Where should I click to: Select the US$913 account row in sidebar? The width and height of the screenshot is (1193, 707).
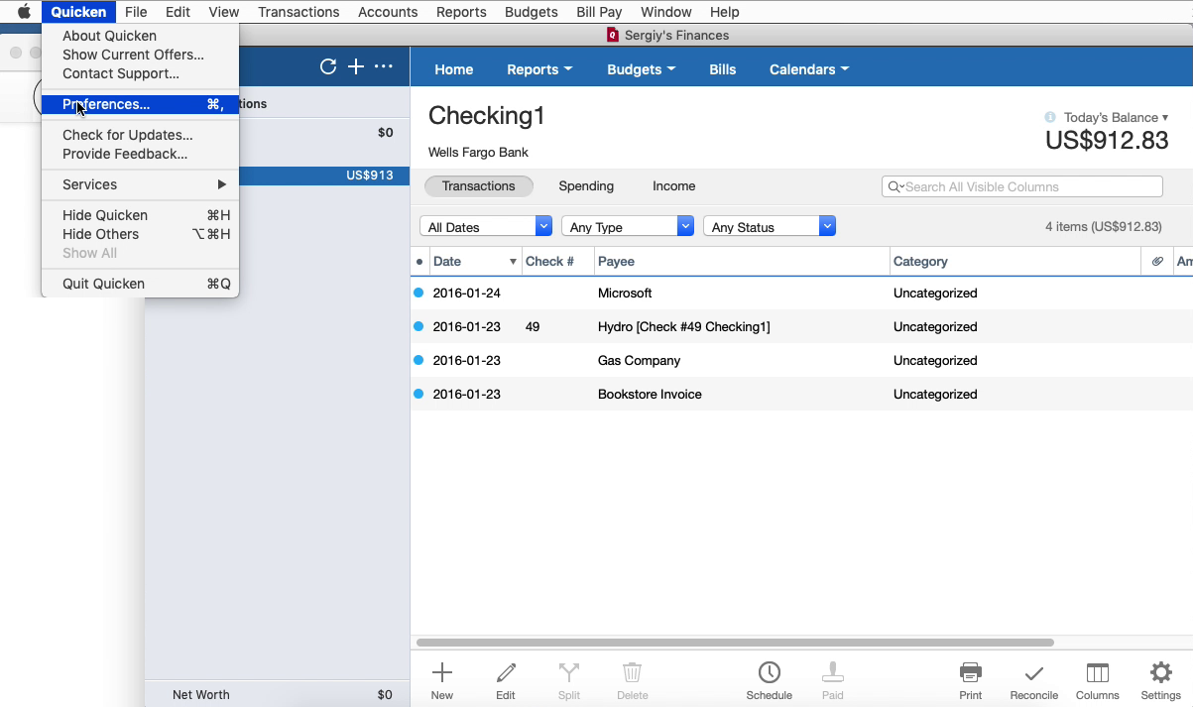point(326,176)
